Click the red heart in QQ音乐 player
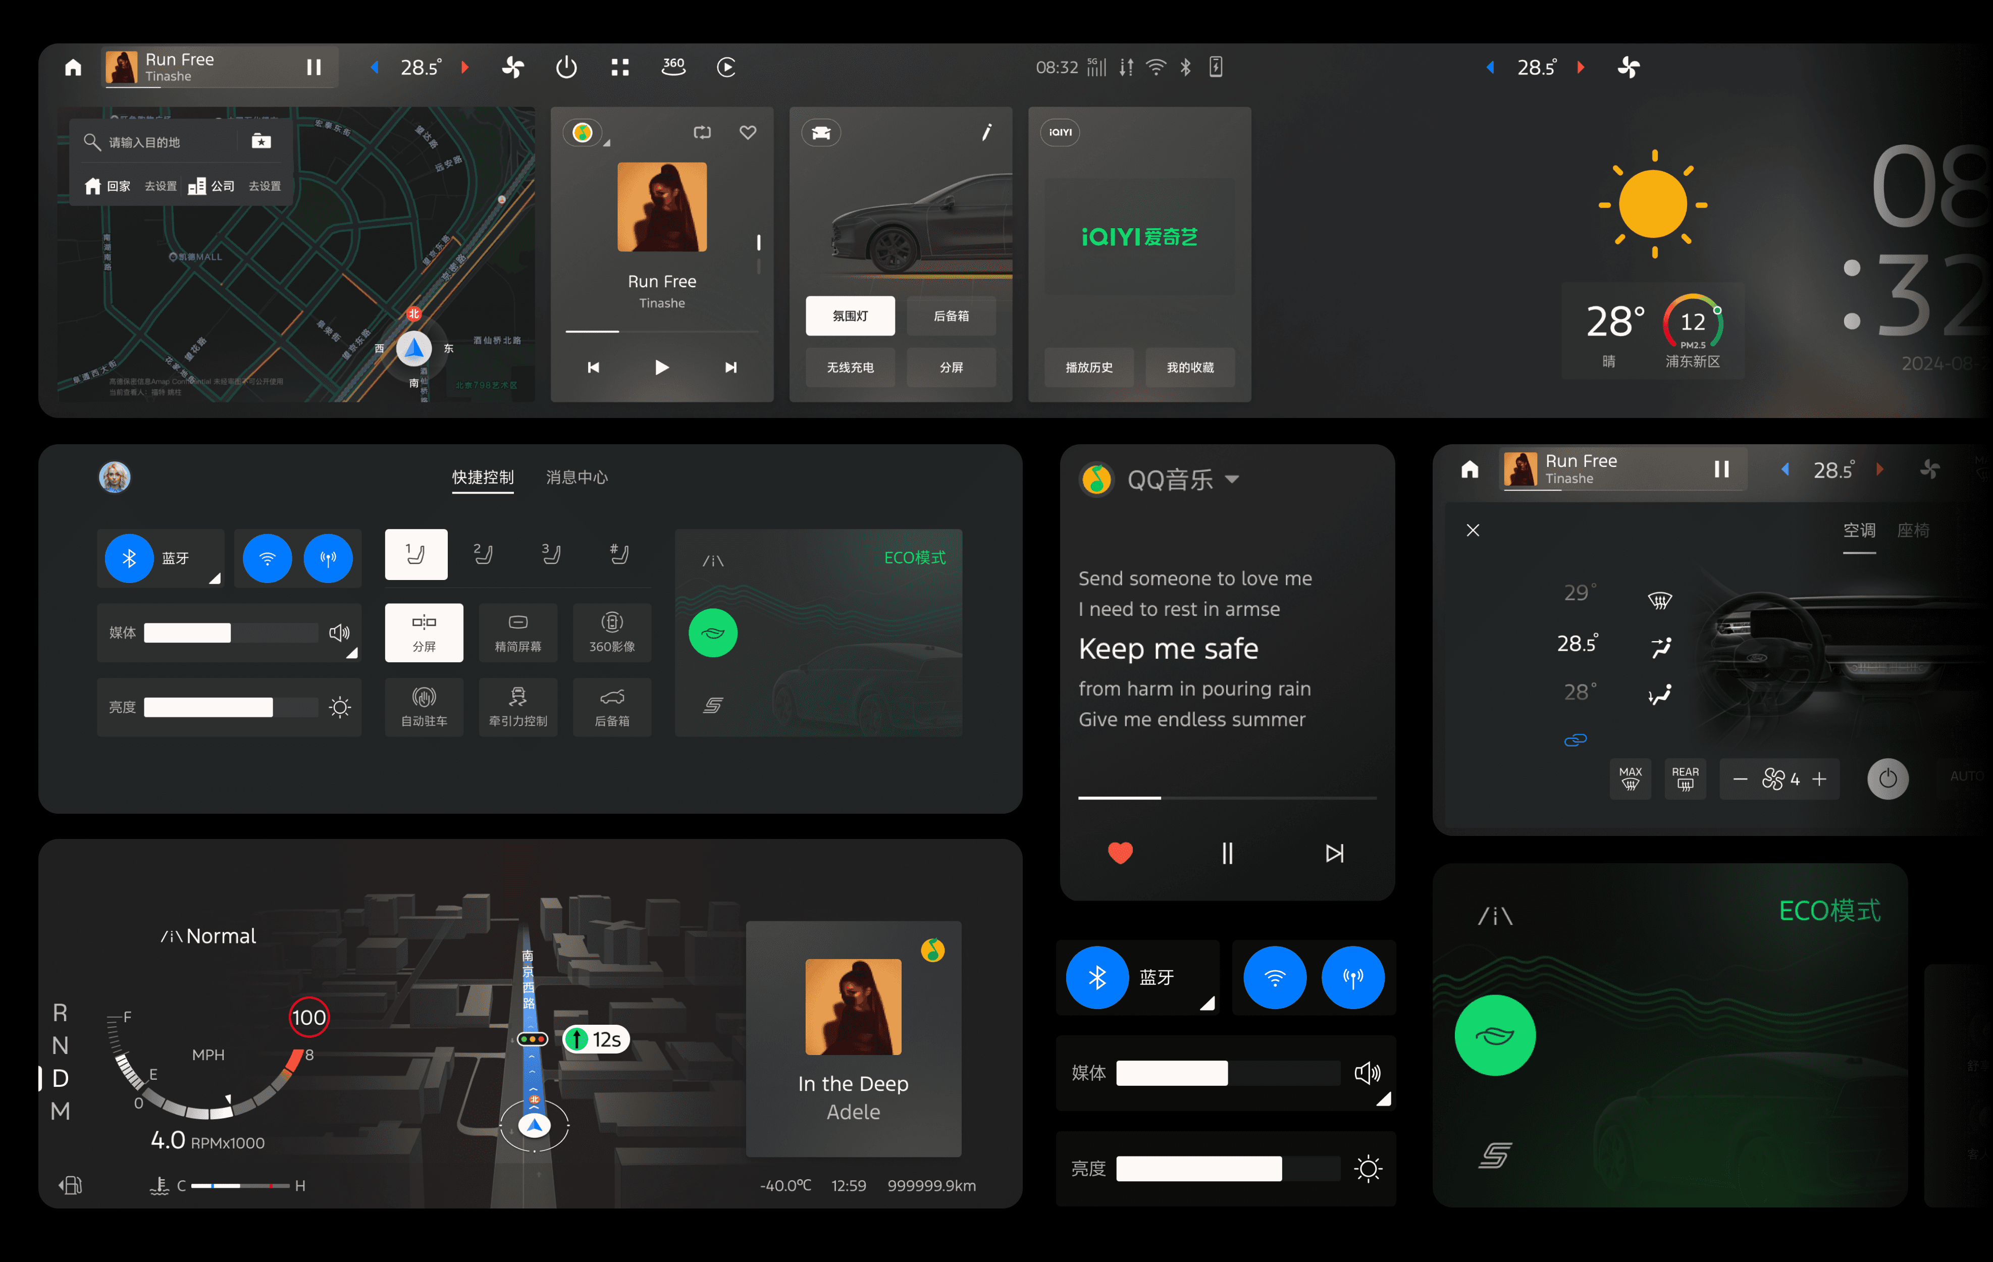This screenshot has height=1262, width=1993. coord(1120,853)
